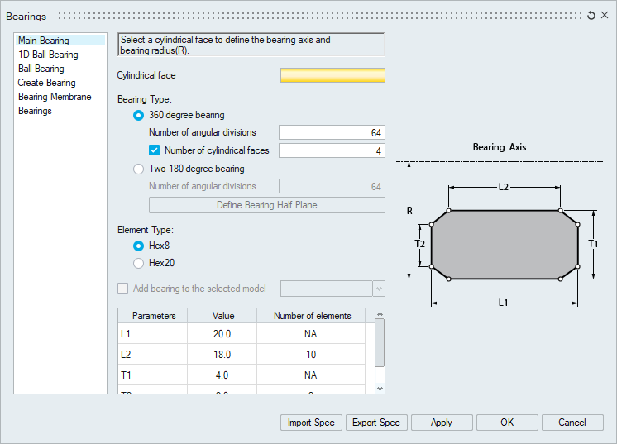Close the Bearings dialog

(x=604, y=16)
